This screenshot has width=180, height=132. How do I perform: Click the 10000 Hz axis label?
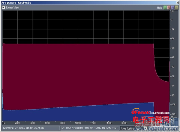(x=78, y=123)
